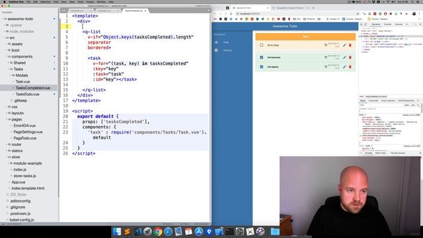Click the calendar icon on the 'Get bananas' row
The height and width of the screenshot is (238, 423).
(326, 58)
